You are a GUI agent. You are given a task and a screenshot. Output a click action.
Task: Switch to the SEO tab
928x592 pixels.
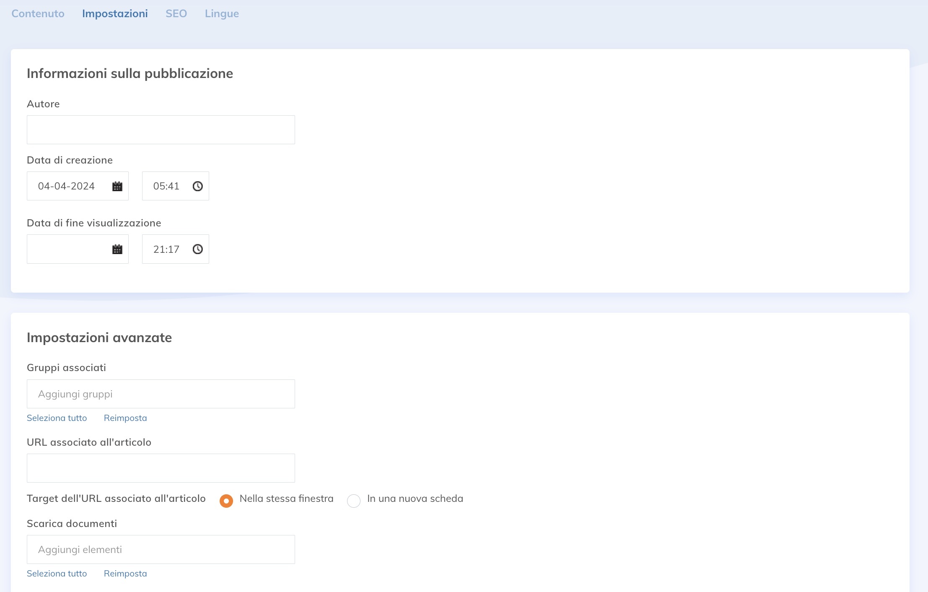(x=176, y=14)
